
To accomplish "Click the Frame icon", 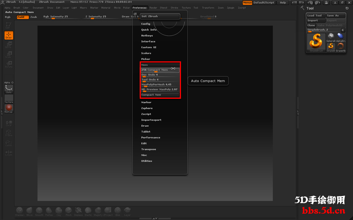I will (9, 133).
